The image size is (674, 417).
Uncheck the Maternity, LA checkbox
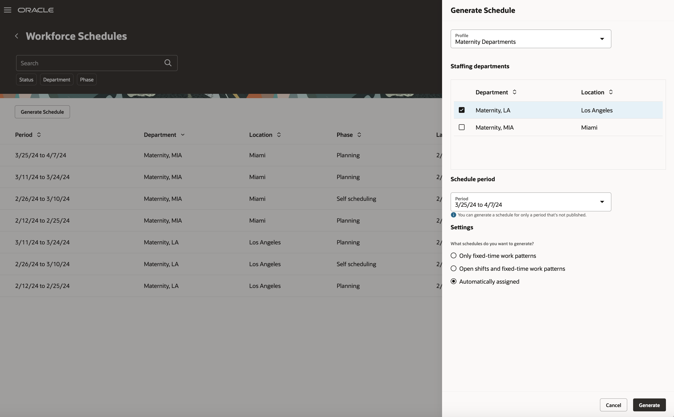click(x=461, y=110)
